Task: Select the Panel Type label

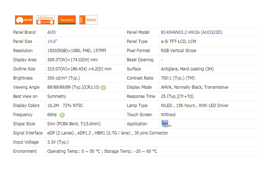Action: [137, 41]
